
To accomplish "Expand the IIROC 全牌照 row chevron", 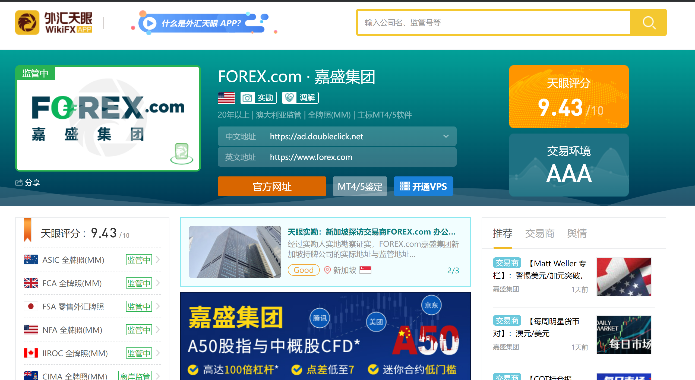I will (x=158, y=353).
